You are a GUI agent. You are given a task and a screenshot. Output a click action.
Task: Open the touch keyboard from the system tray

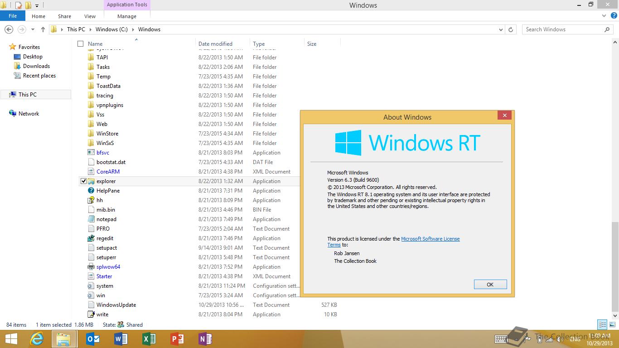pyautogui.click(x=501, y=339)
